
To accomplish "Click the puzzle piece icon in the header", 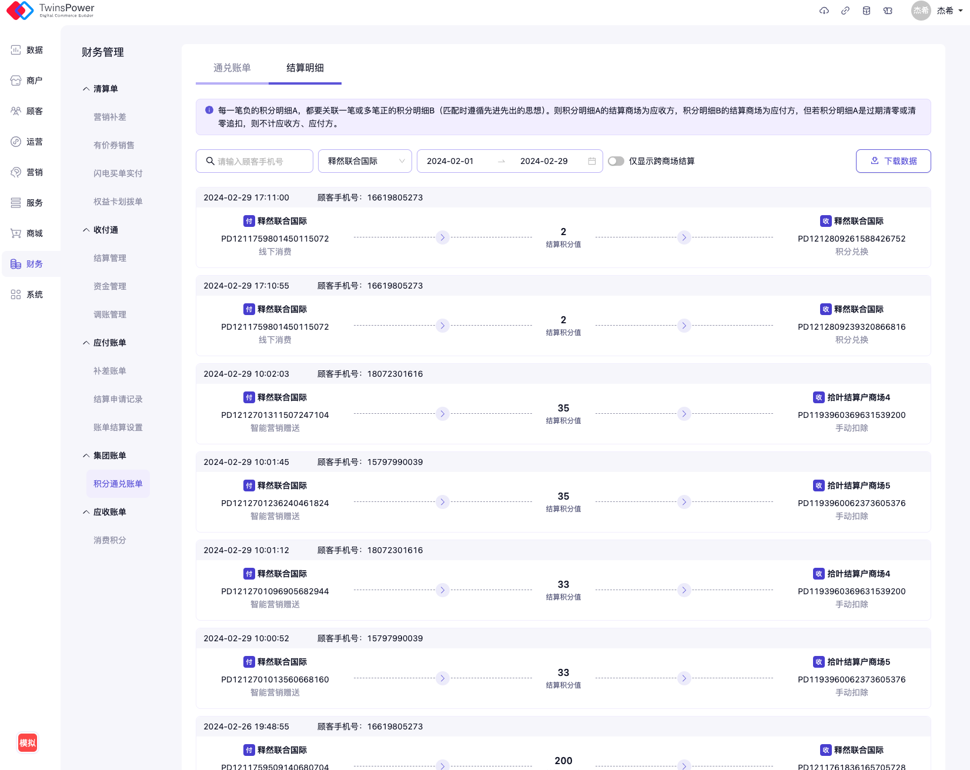I will (x=888, y=11).
